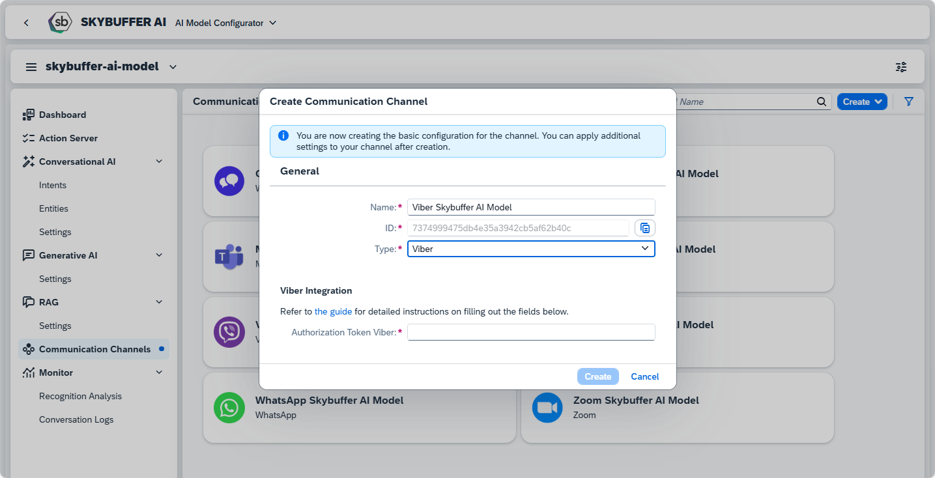Click the Action Server checklist icon

[28, 138]
